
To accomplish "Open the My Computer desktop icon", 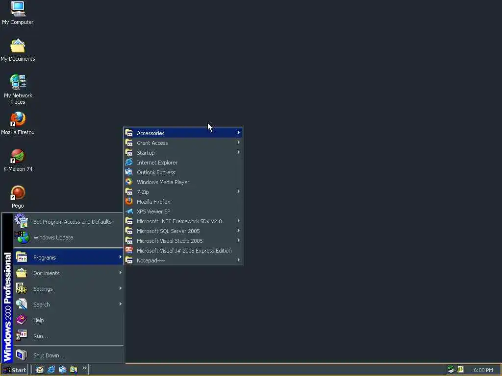I will (x=18, y=13).
